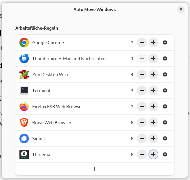
Task: Add a new workspace rule
Action: coord(95,169)
